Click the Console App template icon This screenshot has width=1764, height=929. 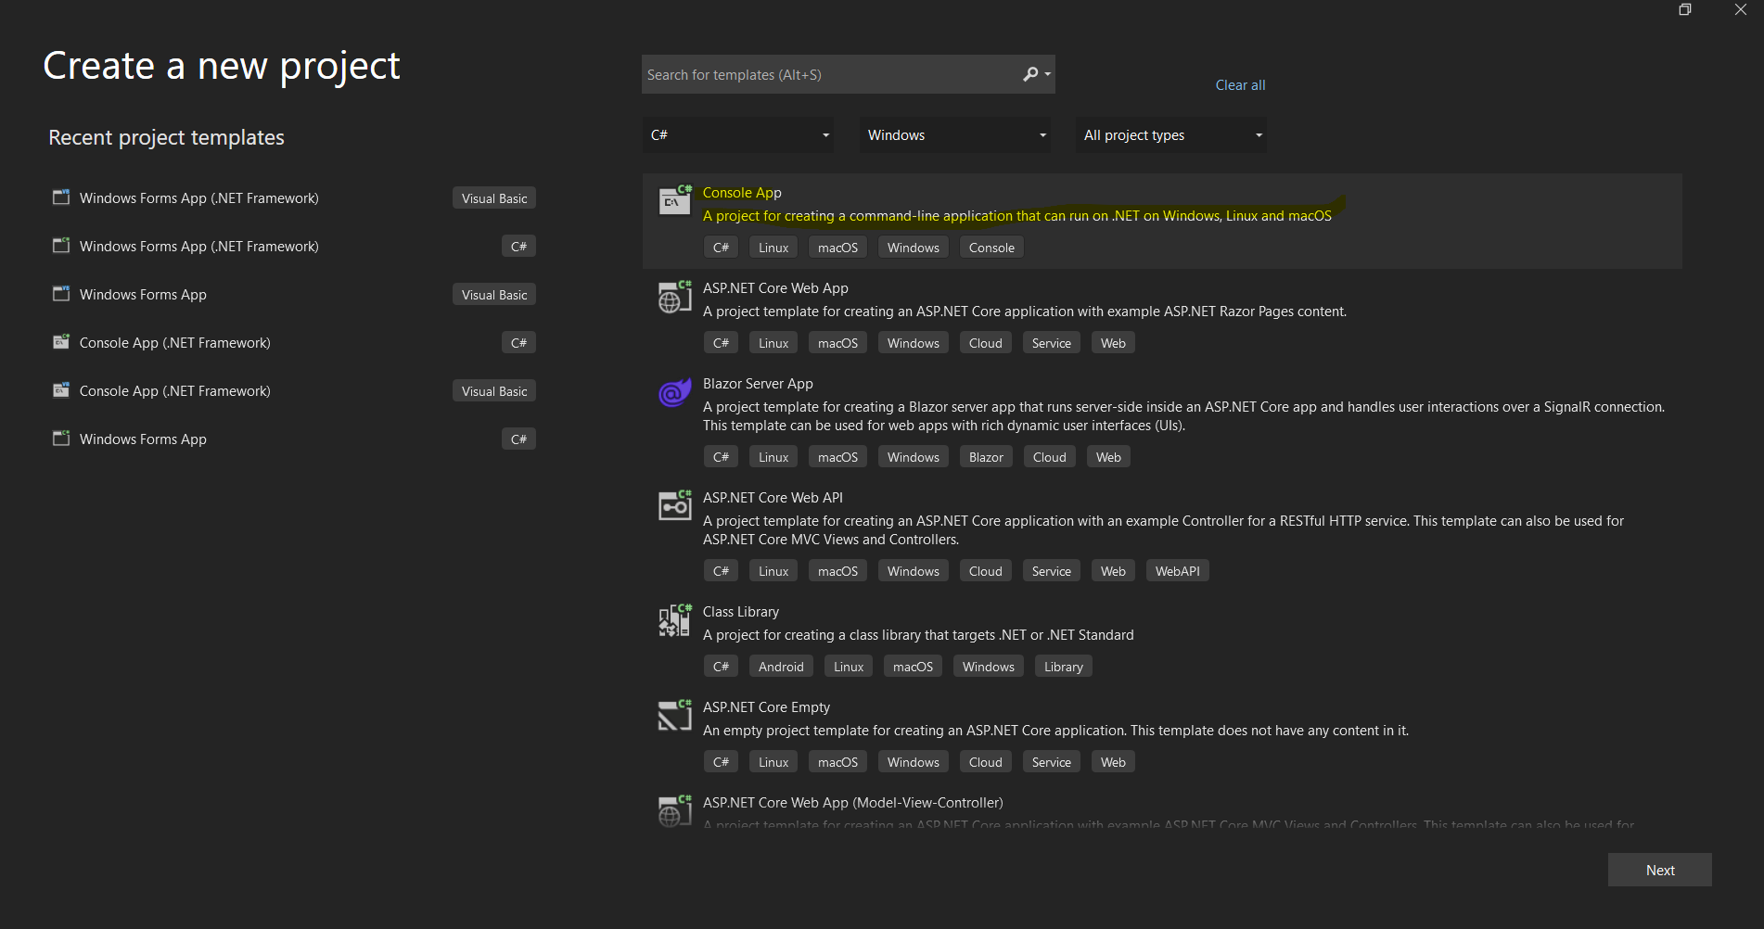[674, 200]
